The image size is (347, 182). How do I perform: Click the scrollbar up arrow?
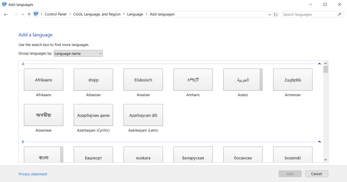coord(326,63)
